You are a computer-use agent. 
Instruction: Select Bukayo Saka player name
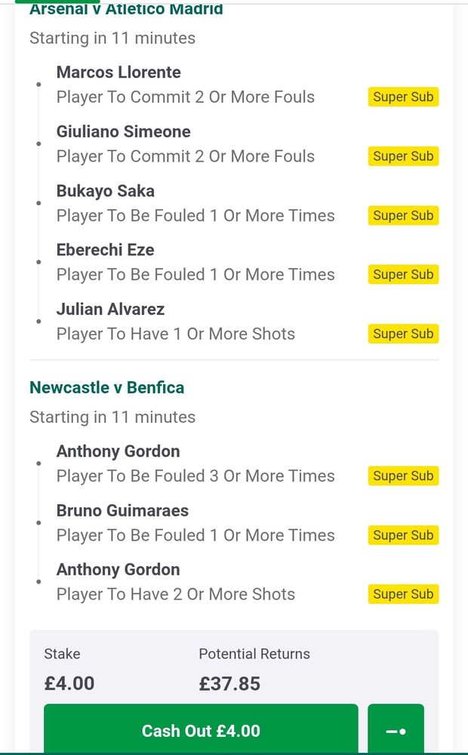105,191
